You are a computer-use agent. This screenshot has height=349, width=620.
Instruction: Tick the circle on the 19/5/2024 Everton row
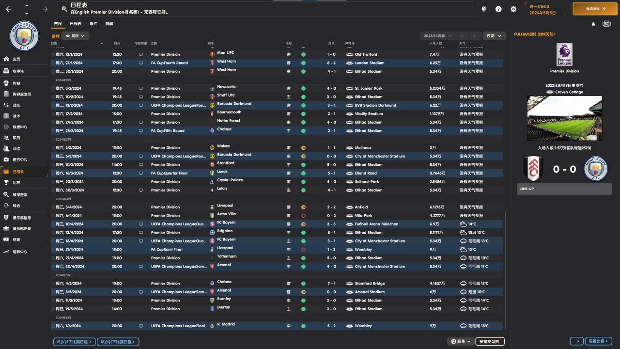53,309
